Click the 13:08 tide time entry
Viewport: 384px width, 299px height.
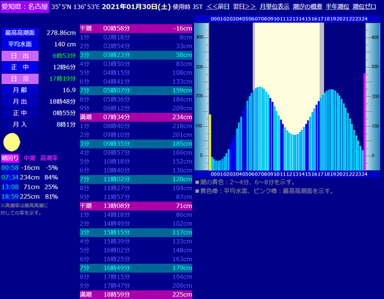point(10,187)
